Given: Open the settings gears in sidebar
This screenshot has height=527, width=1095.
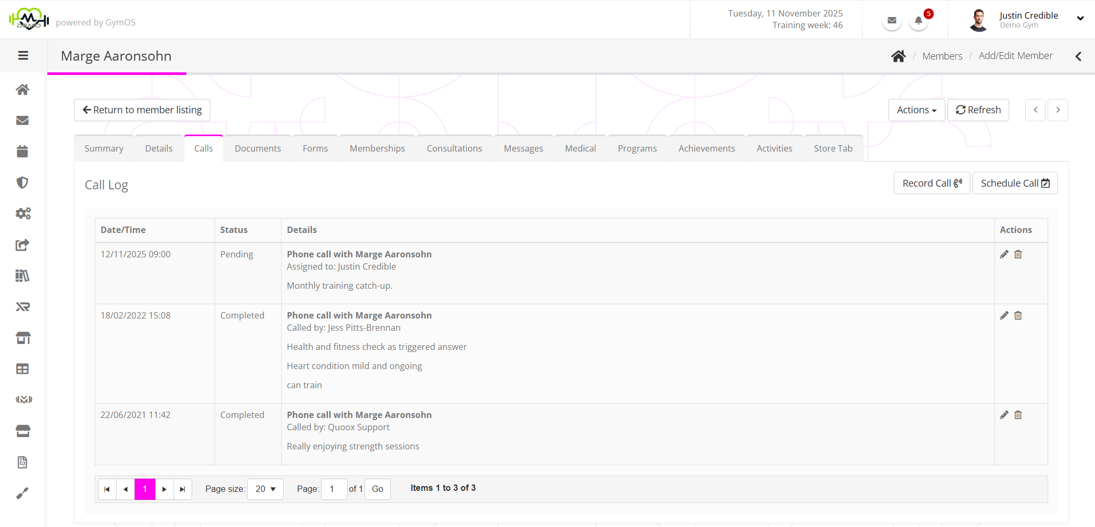Looking at the screenshot, I should coord(22,214).
